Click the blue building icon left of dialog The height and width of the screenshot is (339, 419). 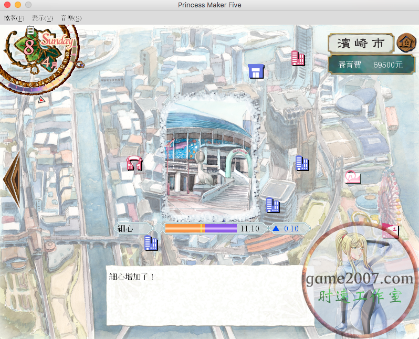pos(151,243)
